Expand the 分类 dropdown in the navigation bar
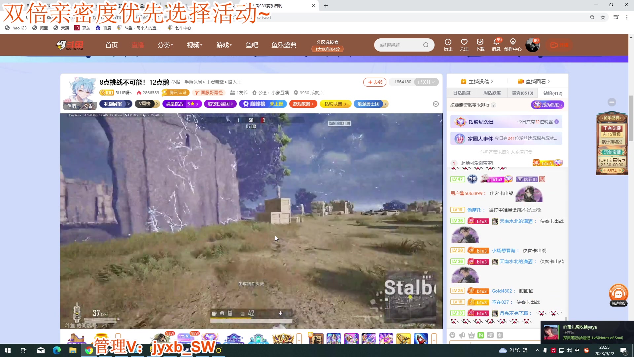Image resolution: width=634 pixels, height=357 pixels. point(165,45)
